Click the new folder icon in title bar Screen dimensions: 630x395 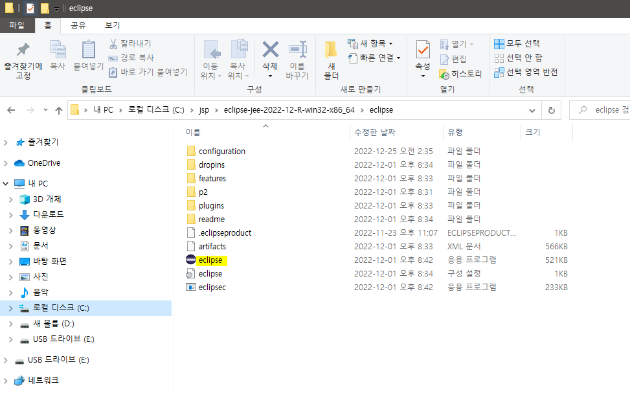coord(45,8)
